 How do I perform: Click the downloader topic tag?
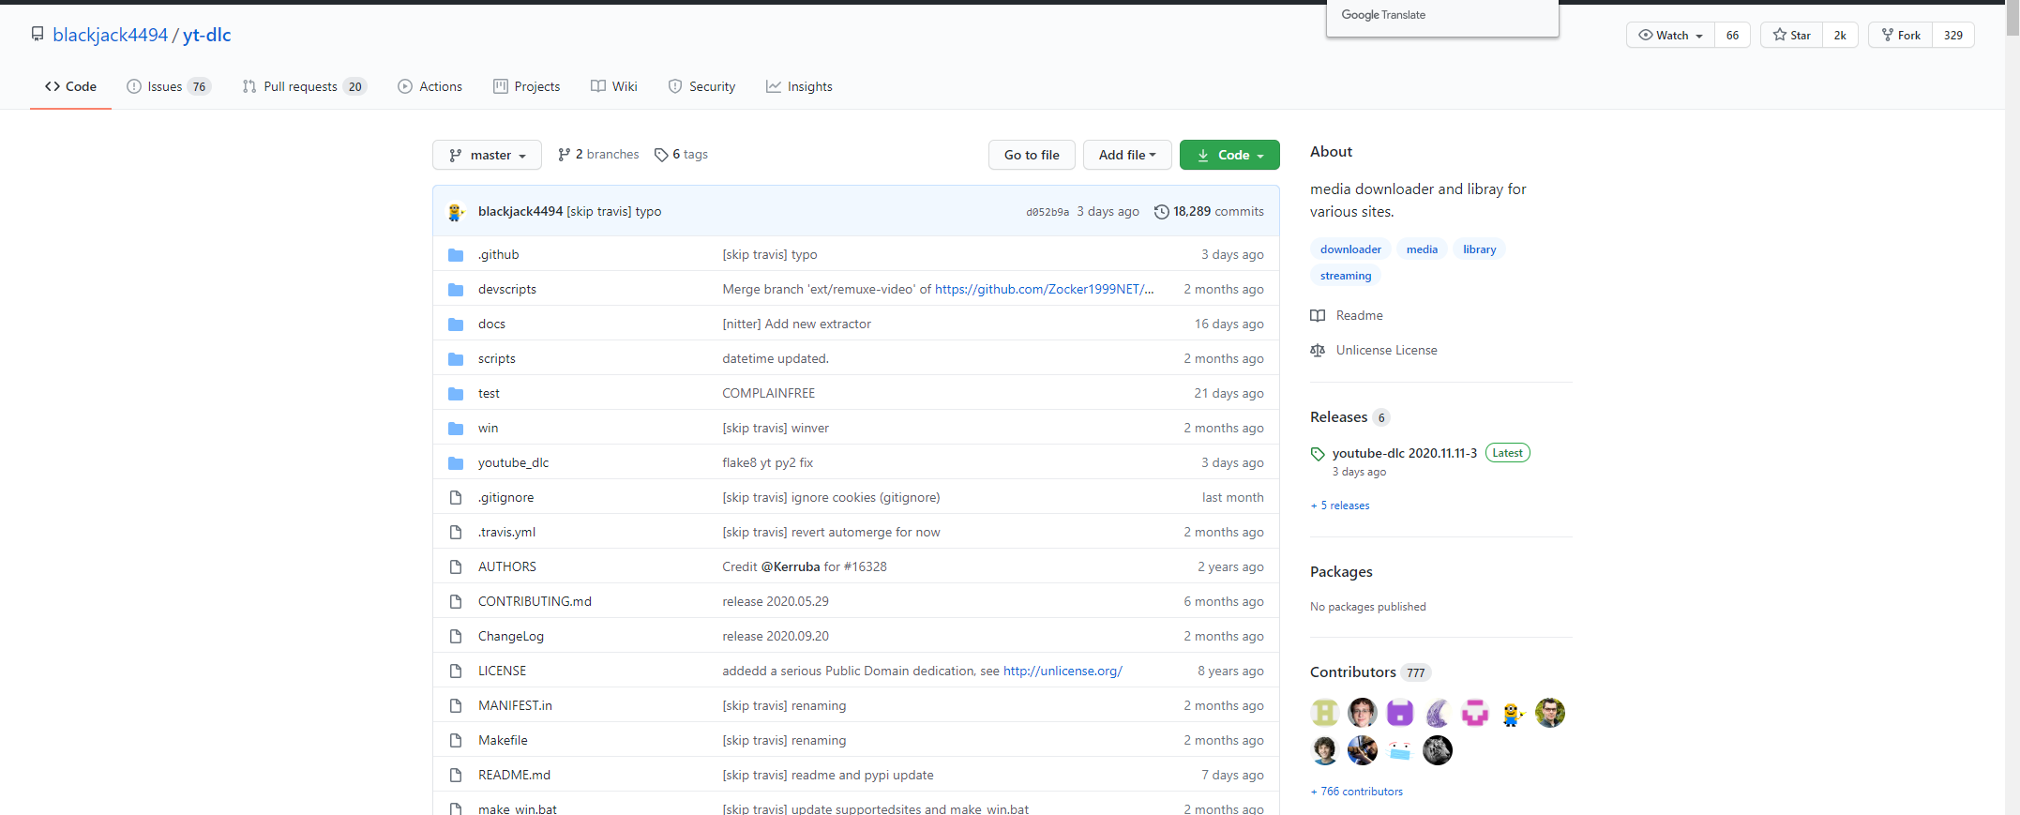[x=1350, y=249]
